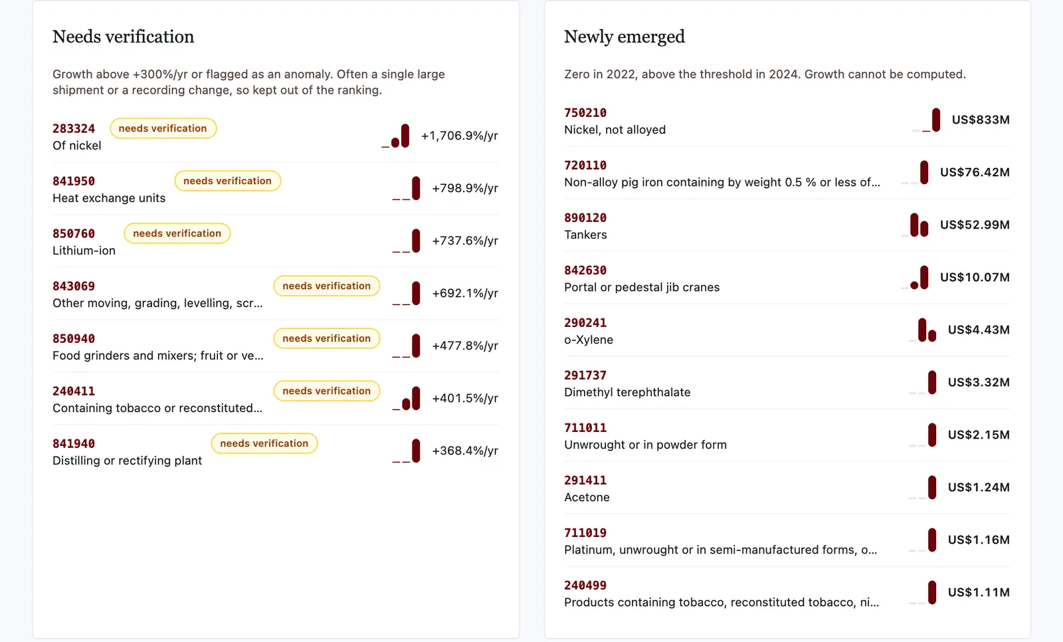Click the Platinum 711019 sparkline icon

[923, 540]
